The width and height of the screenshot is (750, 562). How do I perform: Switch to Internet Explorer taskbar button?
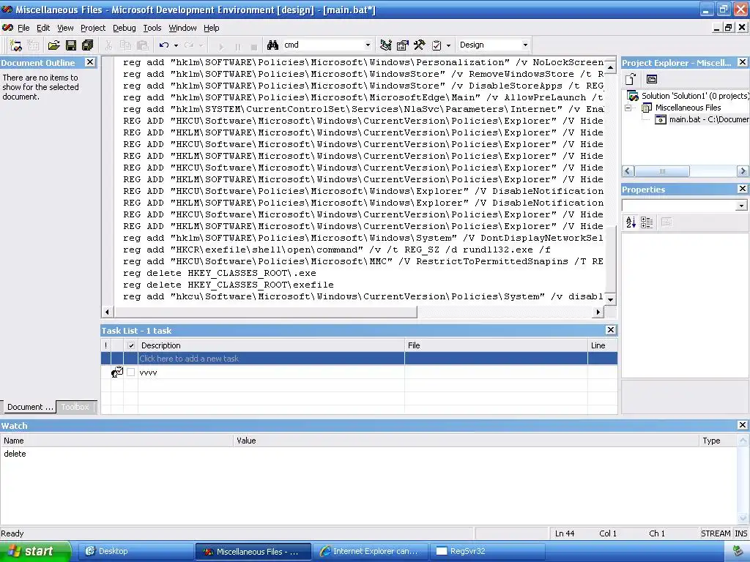(x=370, y=551)
